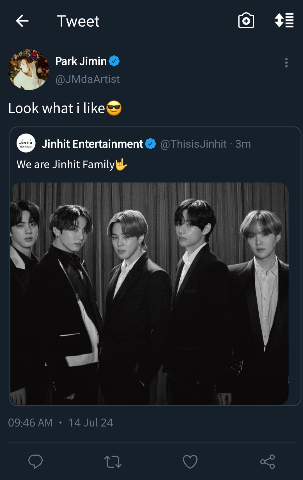Screen dimensions: 303x480
Task: Open the camera add-photo icon
Action: [246, 21]
